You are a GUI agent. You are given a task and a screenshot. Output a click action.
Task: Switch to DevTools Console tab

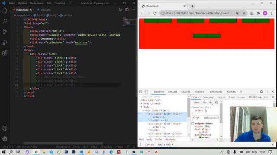tap(172, 92)
